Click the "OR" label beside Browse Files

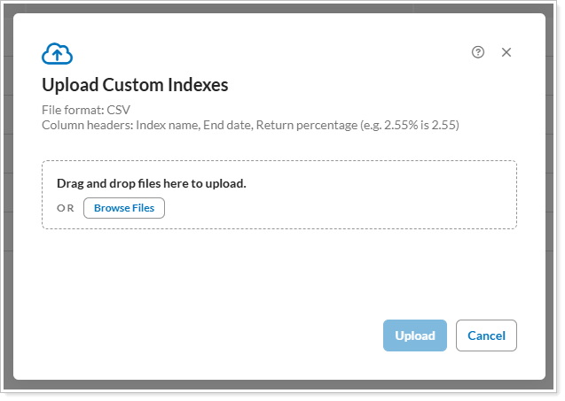pyautogui.click(x=66, y=208)
